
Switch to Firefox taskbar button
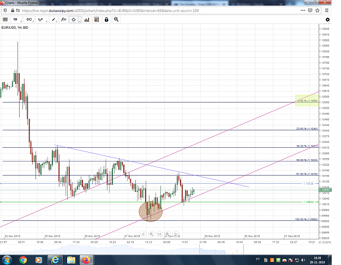coord(86,260)
